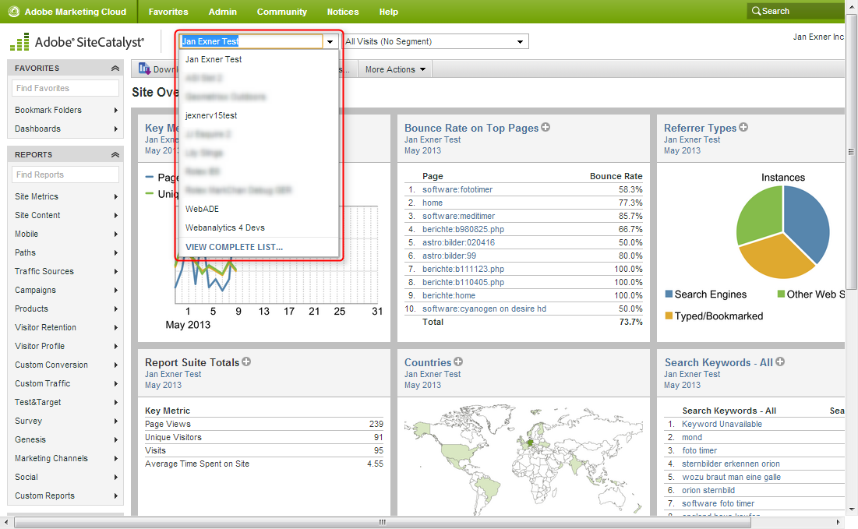This screenshot has width=858, height=529.
Task: Click the Adobe SiteCatalyst logo
Action: coord(77,42)
